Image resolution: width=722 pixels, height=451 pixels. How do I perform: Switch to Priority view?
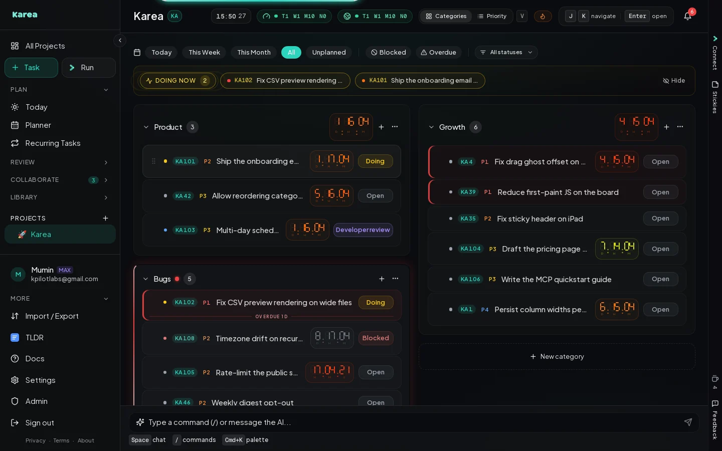[492, 16]
